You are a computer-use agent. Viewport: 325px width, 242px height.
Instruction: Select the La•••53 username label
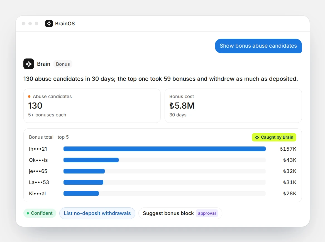(x=39, y=182)
